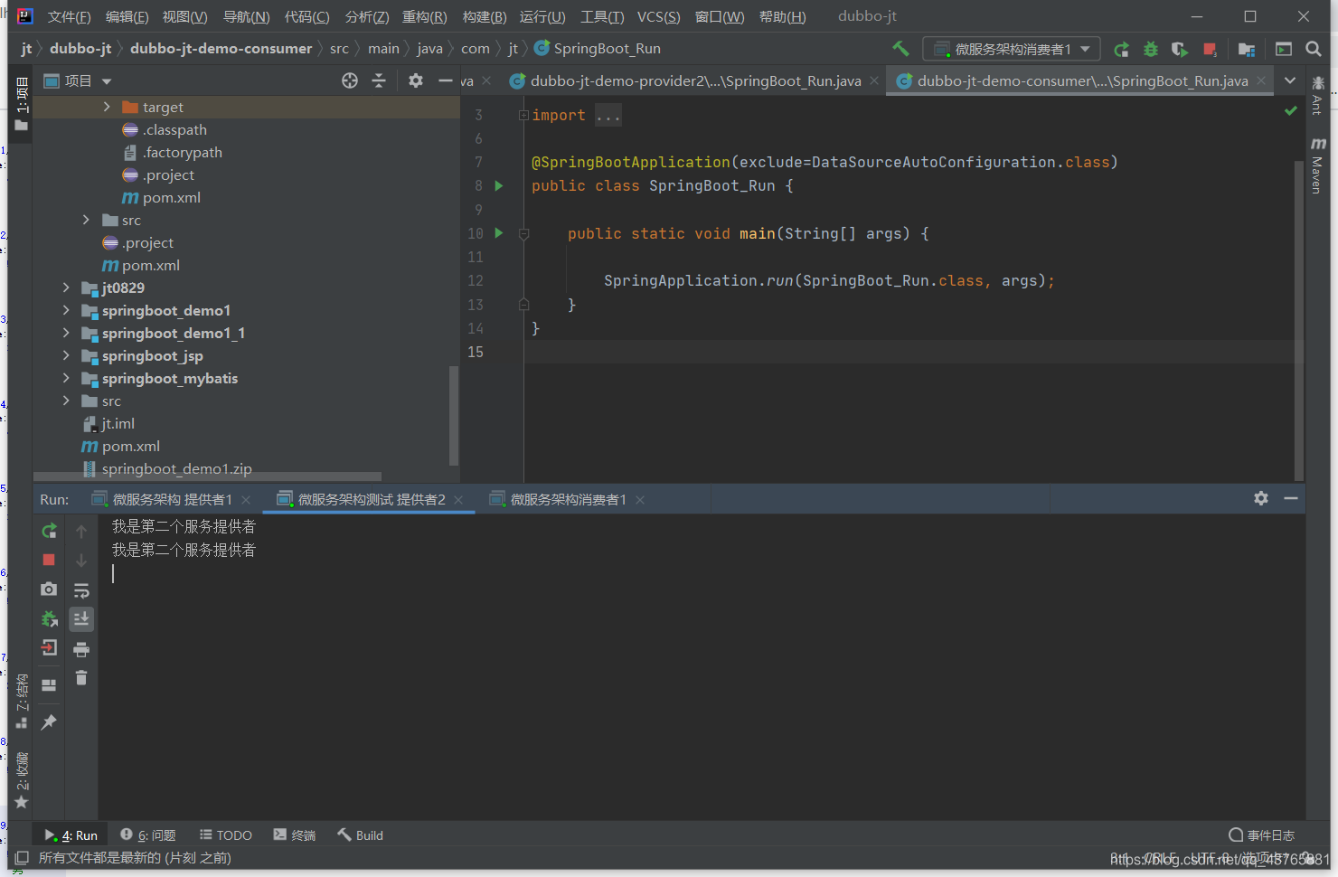Open the 重构(R) menu
This screenshot has width=1338, height=877.
pyautogui.click(x=424, y=16)
